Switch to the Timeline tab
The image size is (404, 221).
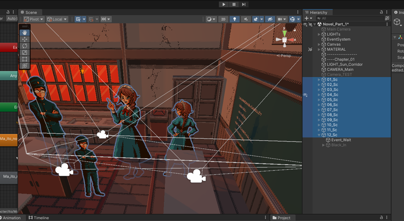[x=39, y=218]
